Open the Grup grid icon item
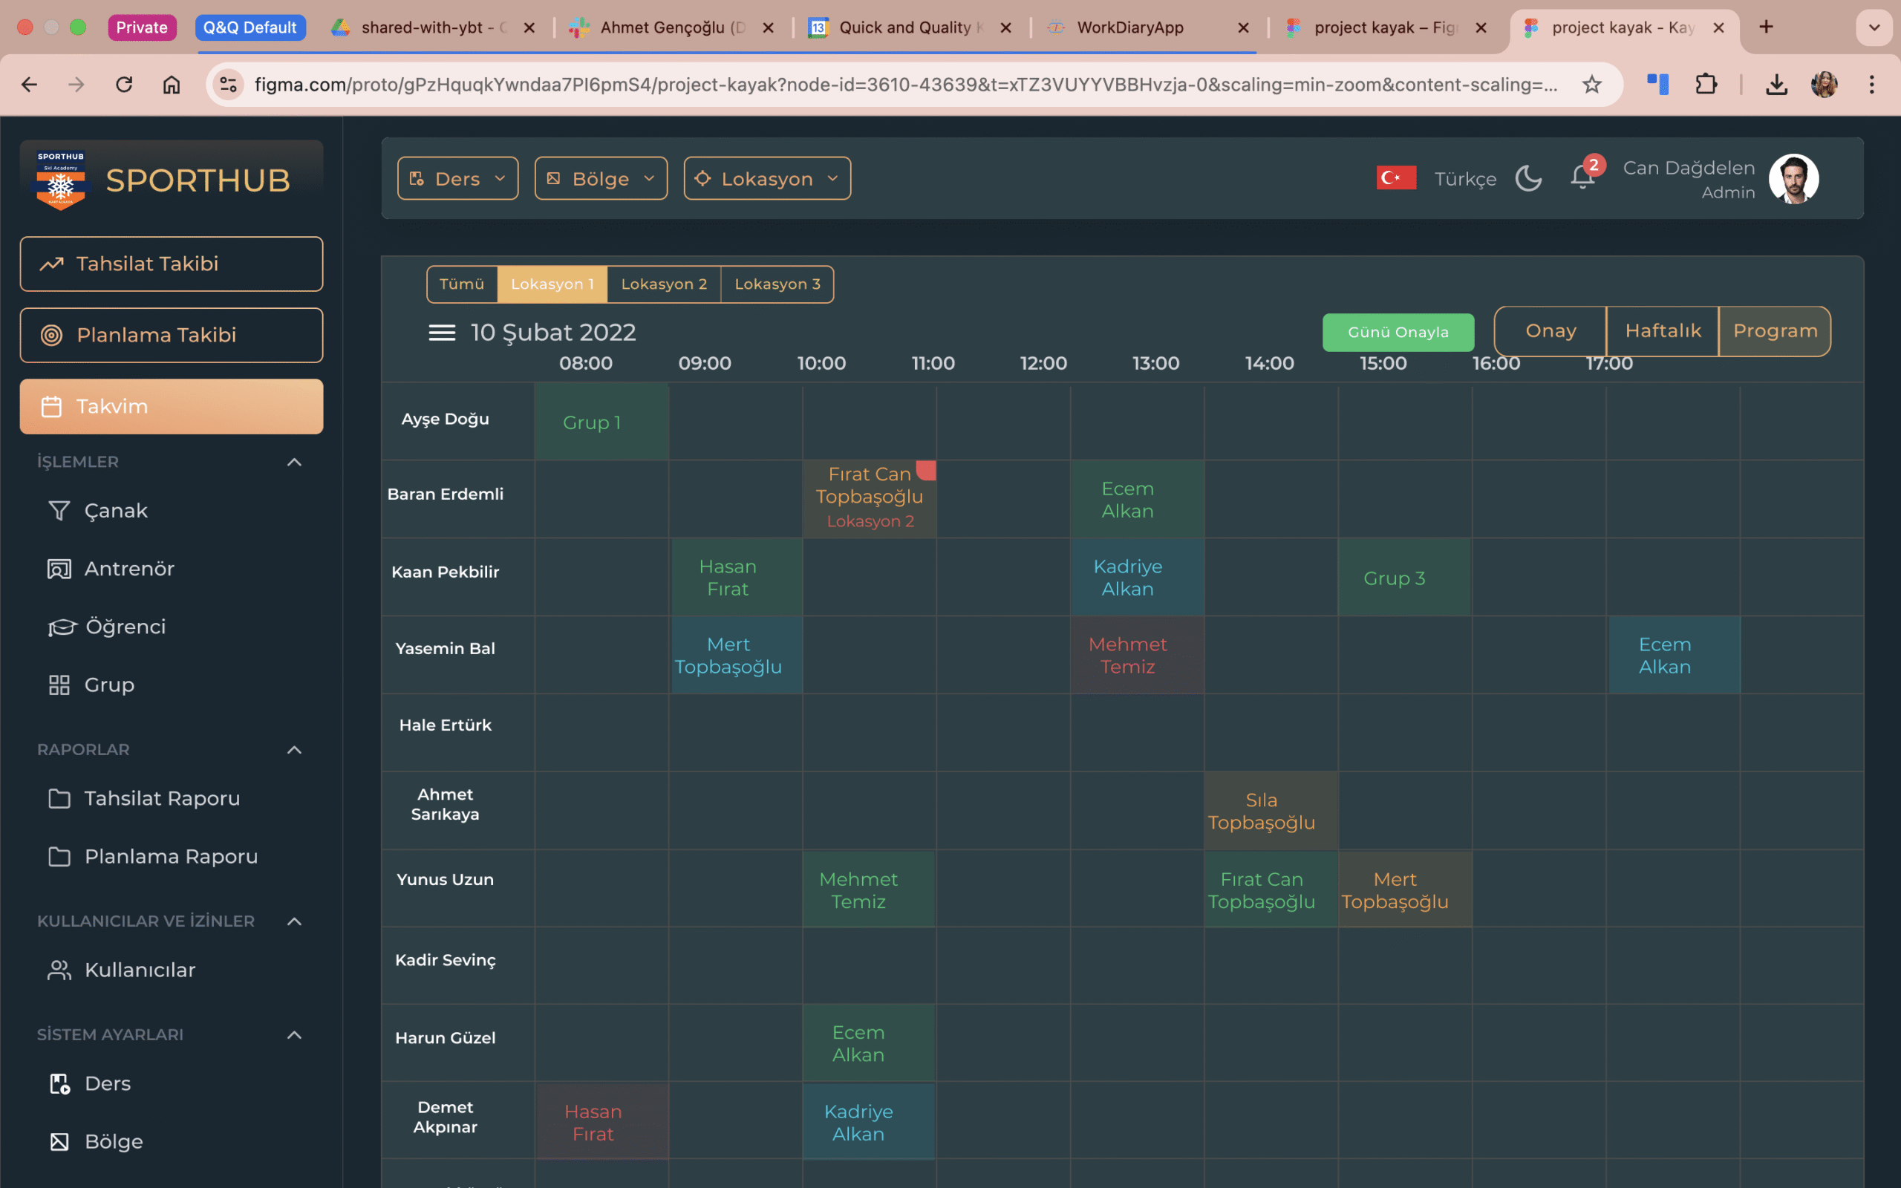This screenshot has height=1188, width=1901. (59, 685)
